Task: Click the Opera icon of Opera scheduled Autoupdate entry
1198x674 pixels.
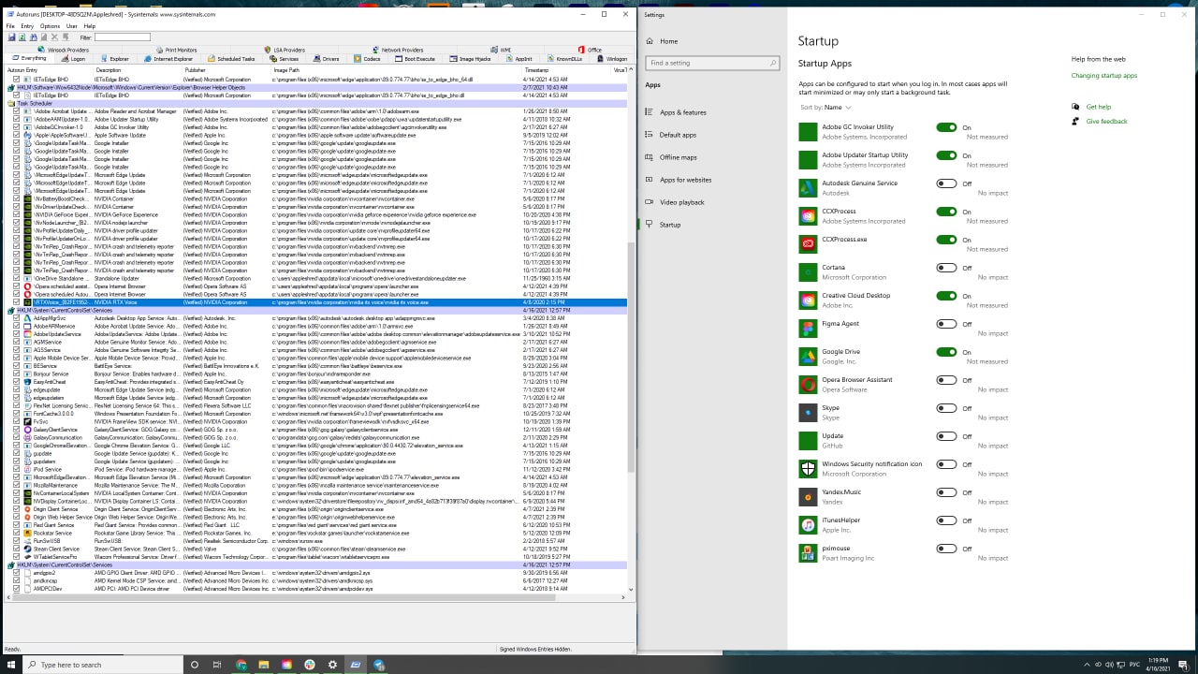Action: pyautogui.click(x=28, y=295)
